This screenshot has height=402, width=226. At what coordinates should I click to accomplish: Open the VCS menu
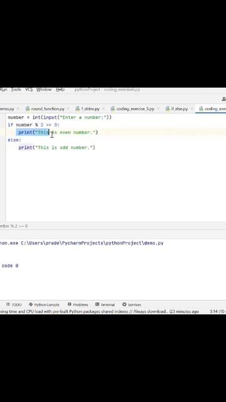tap(29, 89)
